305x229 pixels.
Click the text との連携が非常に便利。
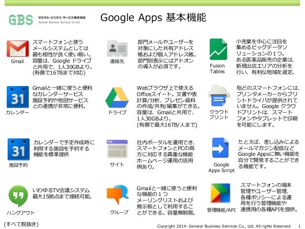click(x=59, y=106)
